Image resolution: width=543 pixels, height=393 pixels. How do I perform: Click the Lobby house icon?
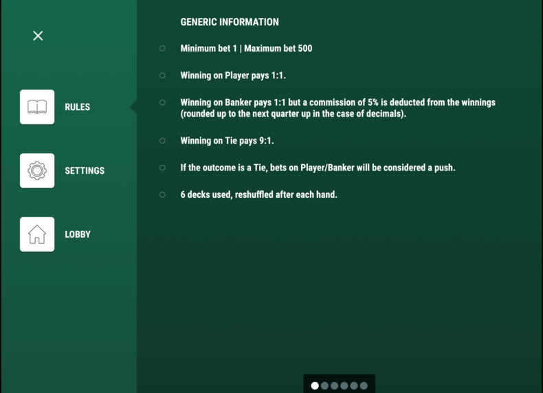37,234
